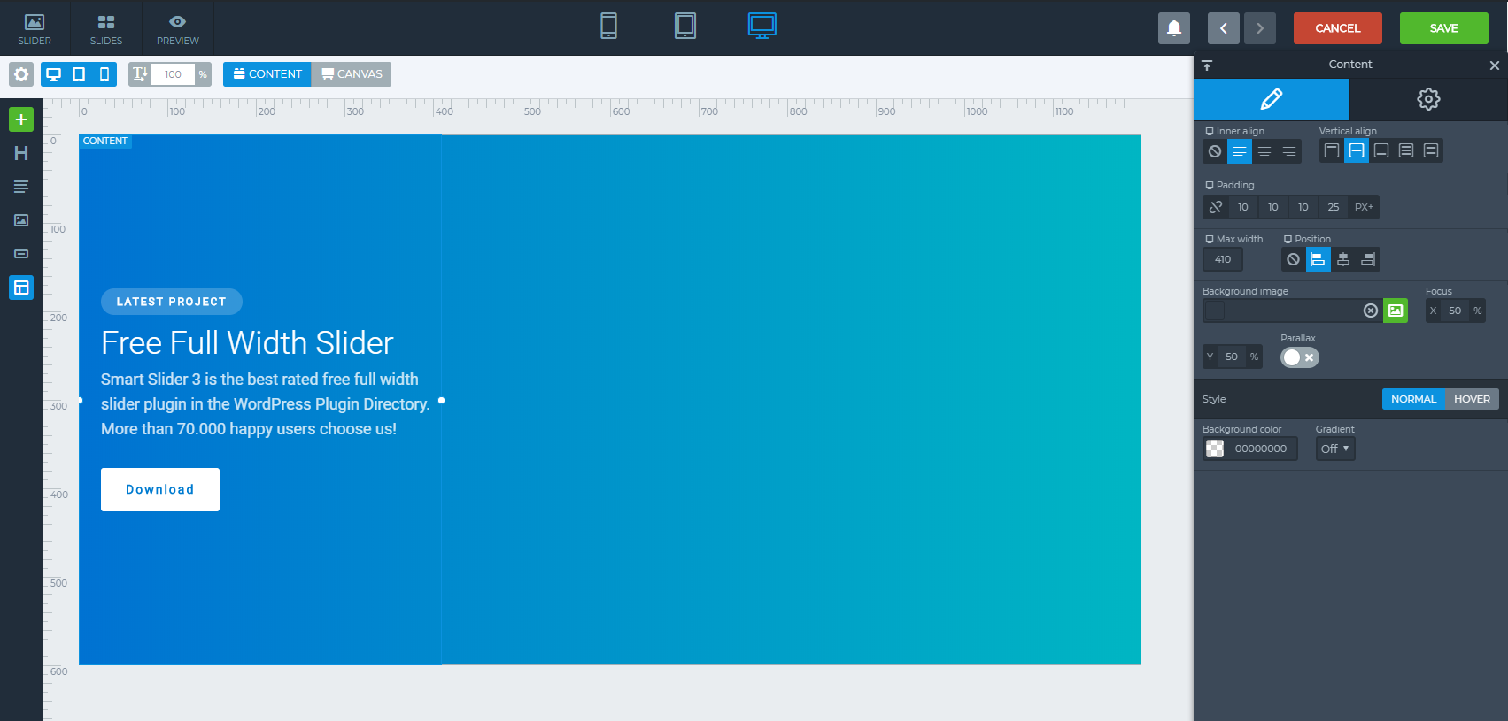Image resolution: width=1508 pixels, height=721 pixels.
Task: Open the Background color swatch
Action: click(x=1215, y=449)
